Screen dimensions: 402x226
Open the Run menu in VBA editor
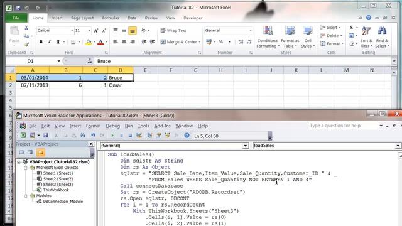point(129,126)
